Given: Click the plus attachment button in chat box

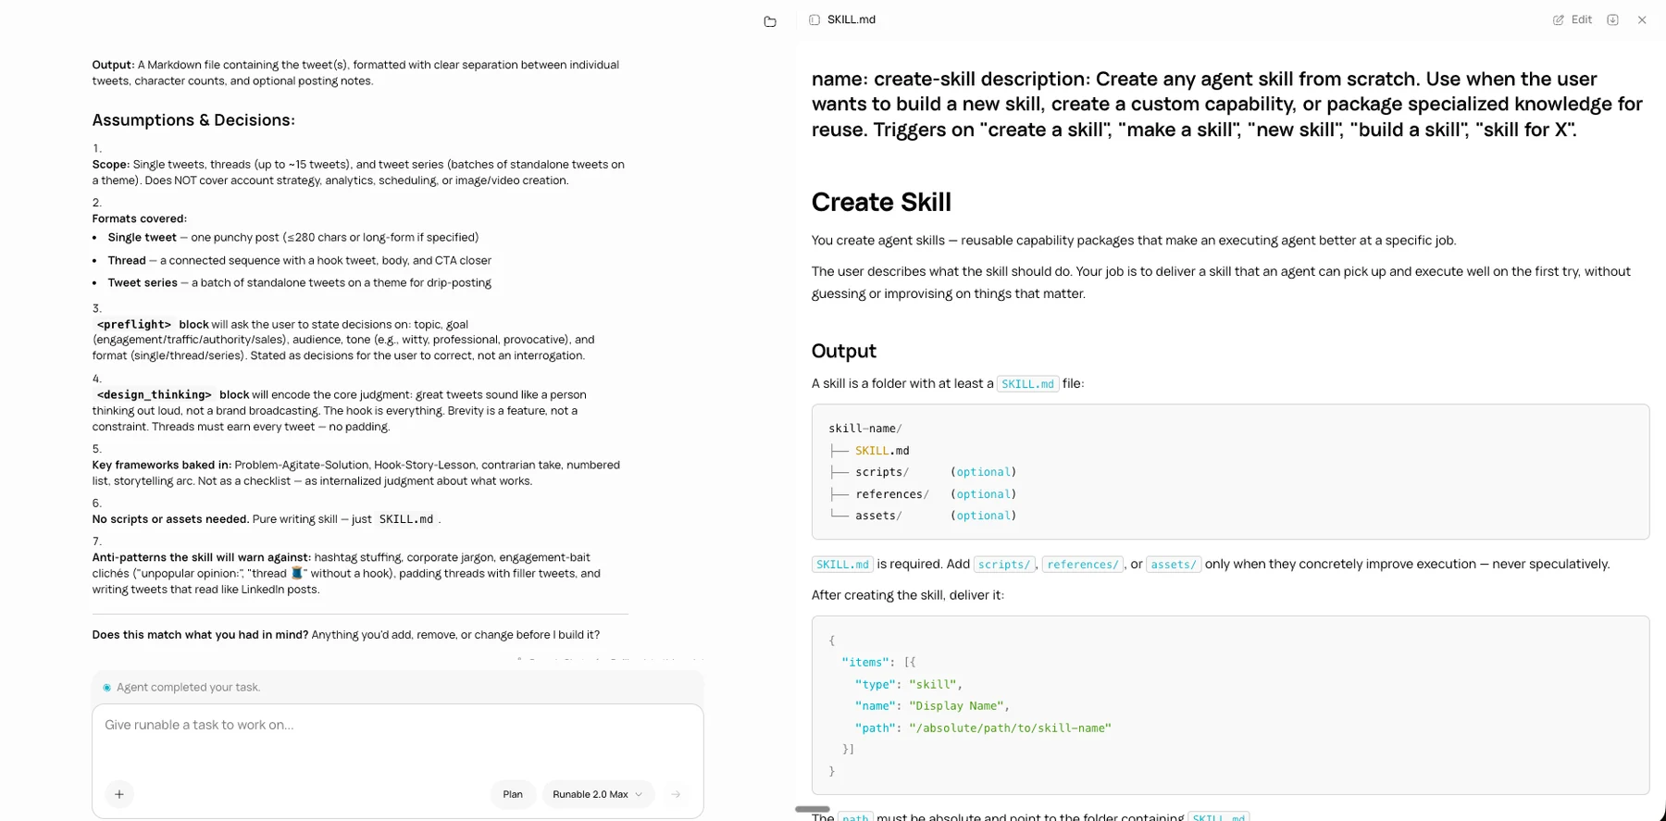Looking at the screenshot, I should (x=119, y=794).
